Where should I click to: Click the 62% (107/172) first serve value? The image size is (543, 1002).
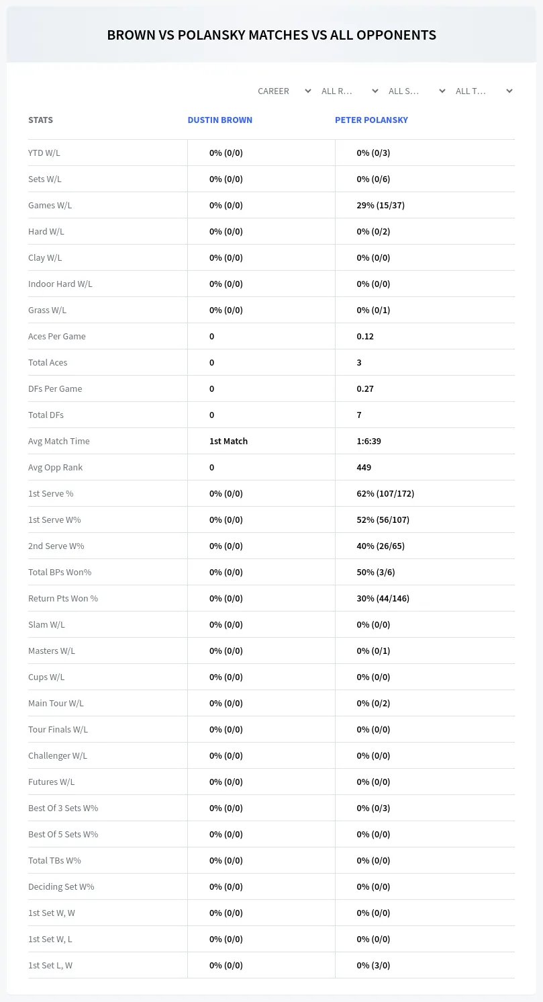click(385, 493)
